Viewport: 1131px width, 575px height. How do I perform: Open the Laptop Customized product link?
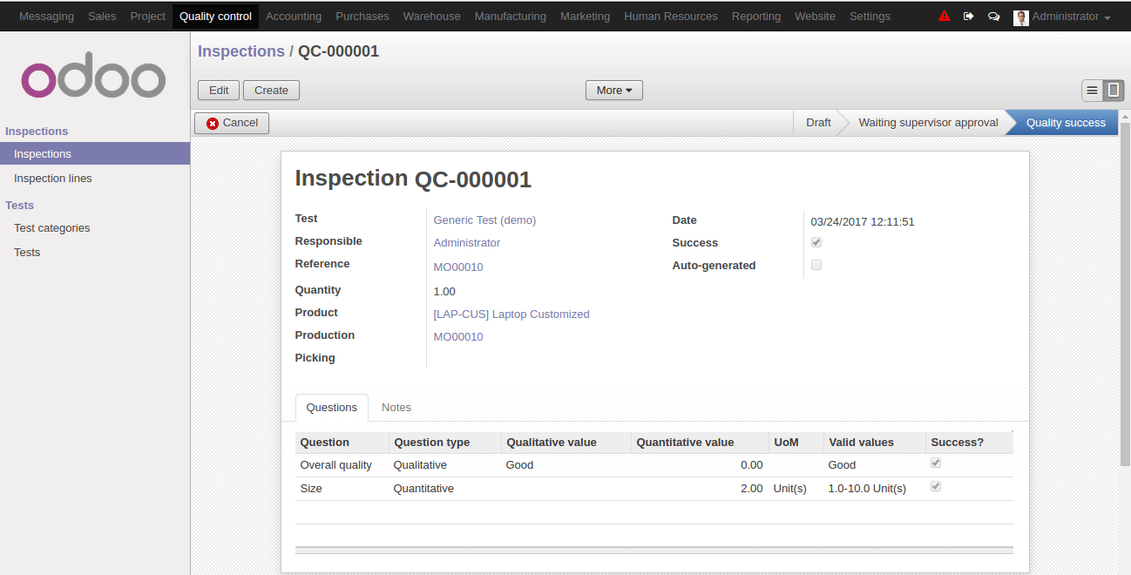click(511, 315)
